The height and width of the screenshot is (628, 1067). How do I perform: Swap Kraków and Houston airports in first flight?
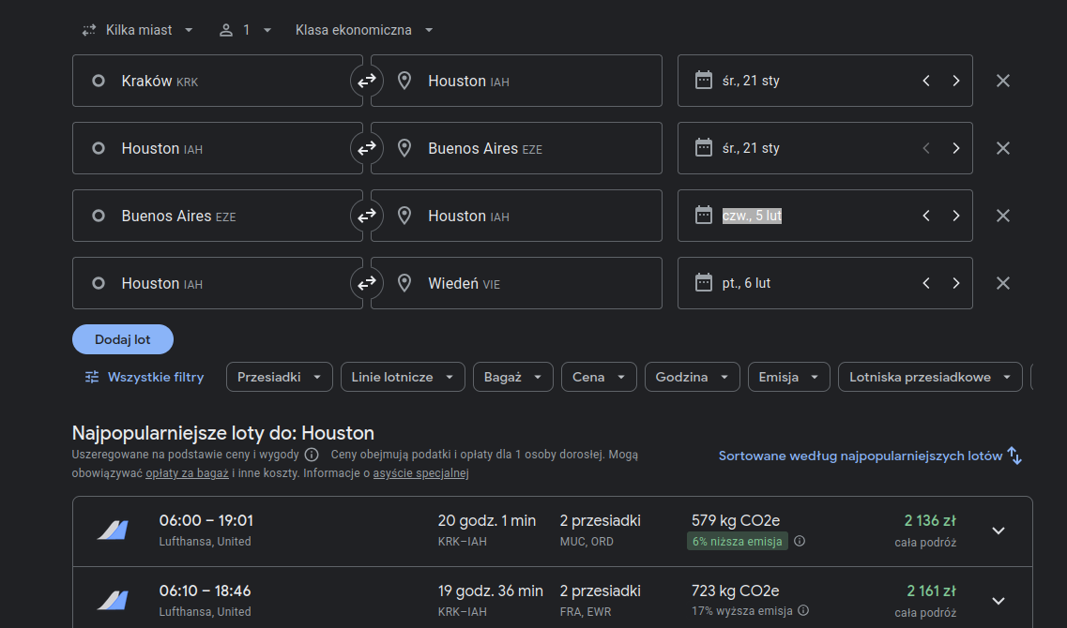367,81
